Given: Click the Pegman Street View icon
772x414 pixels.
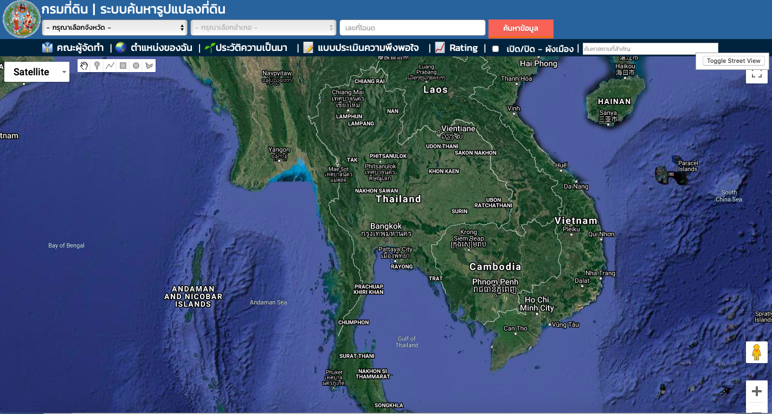Looking at the screenshot, I should click(x=756, y=352).
